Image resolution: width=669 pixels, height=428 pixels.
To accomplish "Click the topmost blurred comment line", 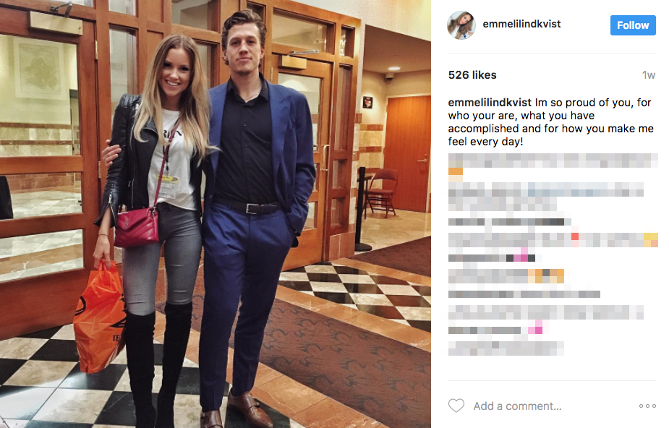I will pyautogui.click(x=553, y=160).
